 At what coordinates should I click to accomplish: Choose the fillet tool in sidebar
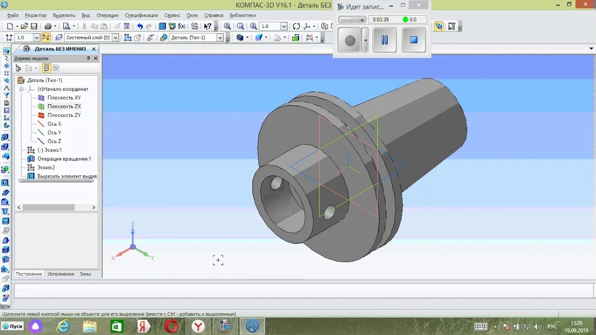[6, 201]
